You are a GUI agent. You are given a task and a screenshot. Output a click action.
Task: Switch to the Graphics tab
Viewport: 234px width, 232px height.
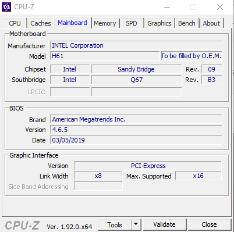point(159,23)
